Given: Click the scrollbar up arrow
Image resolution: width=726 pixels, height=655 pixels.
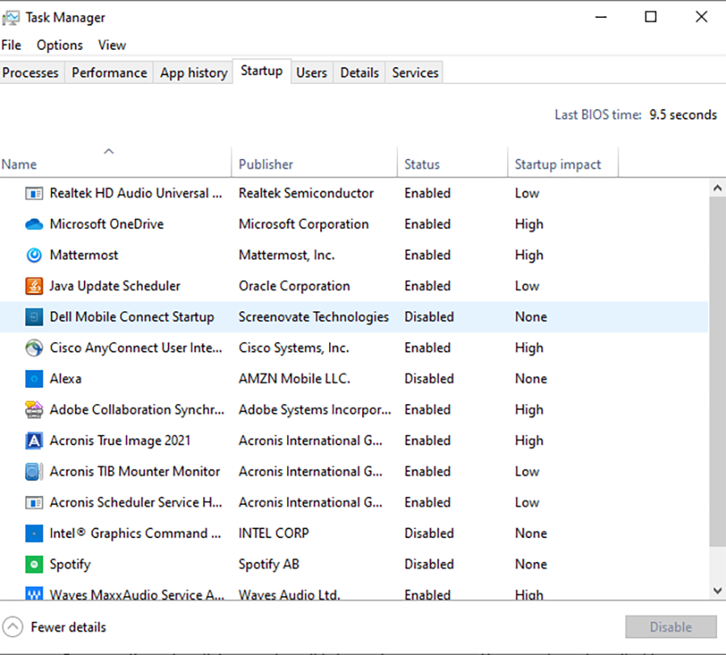Looking at the screenshot, I should [717, 188].
